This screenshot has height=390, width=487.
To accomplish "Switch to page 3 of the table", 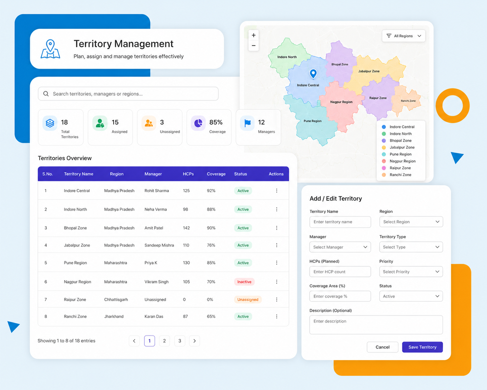I will tap(180, 341).
